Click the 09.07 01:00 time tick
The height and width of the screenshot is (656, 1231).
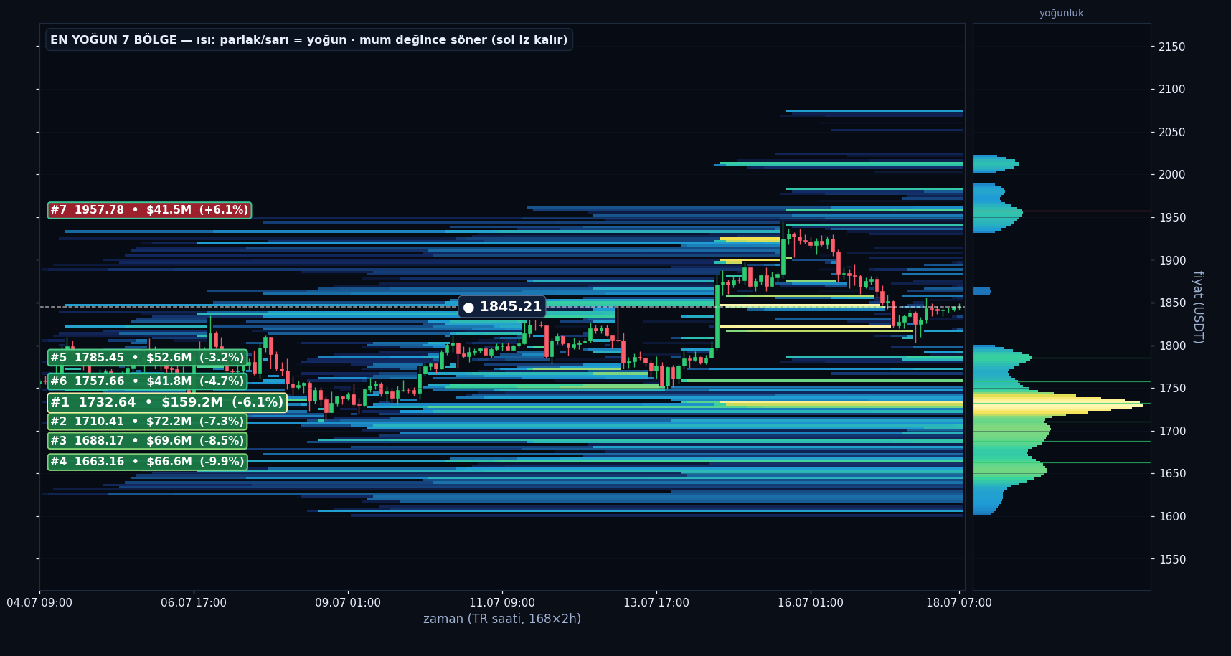[x=348, y=603]
